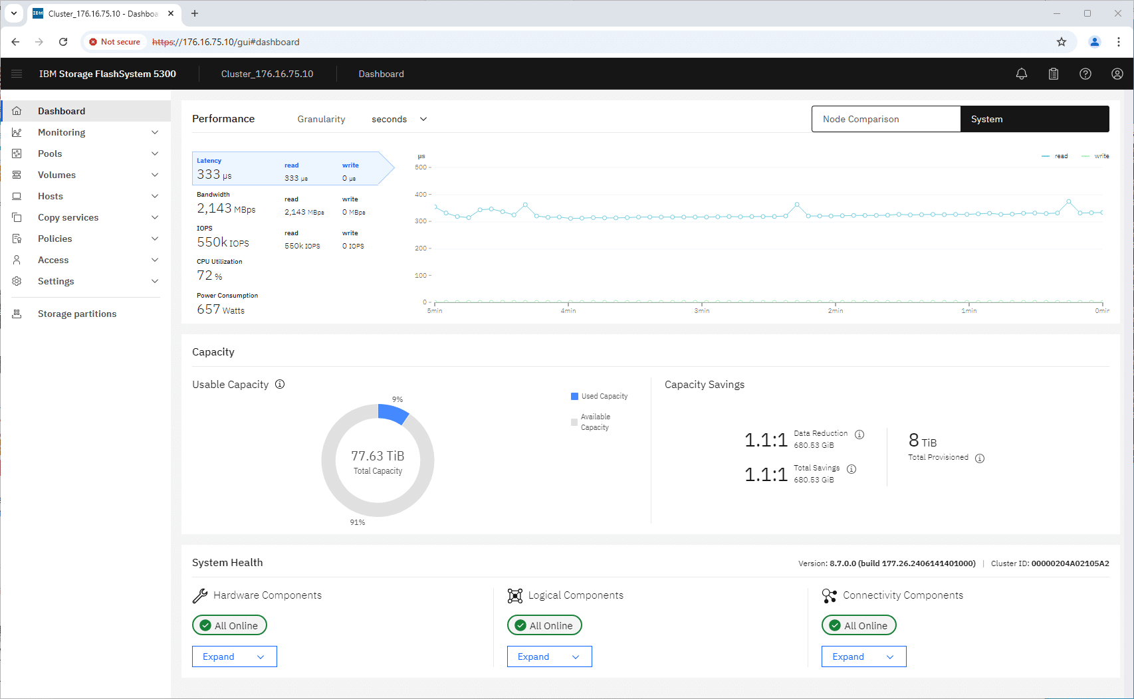Open the Granularity seconds dropdown

click(x=399, y=119)
